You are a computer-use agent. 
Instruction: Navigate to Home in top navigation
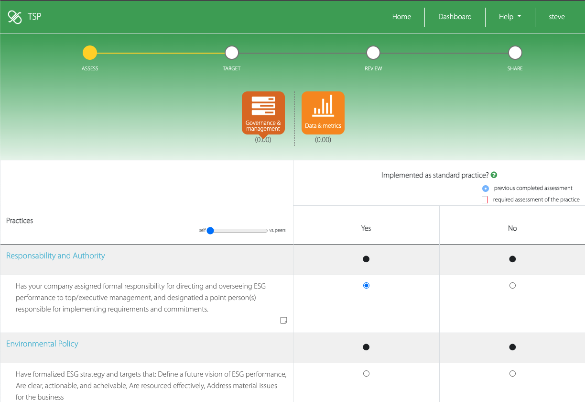(401, 17)
